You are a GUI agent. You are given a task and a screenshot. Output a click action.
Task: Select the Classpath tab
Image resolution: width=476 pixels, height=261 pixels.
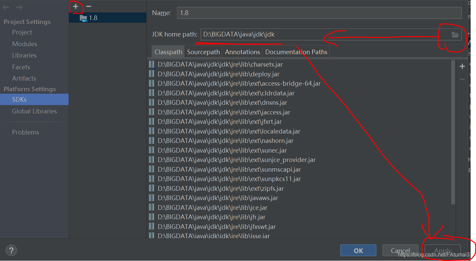coord(168,52)
